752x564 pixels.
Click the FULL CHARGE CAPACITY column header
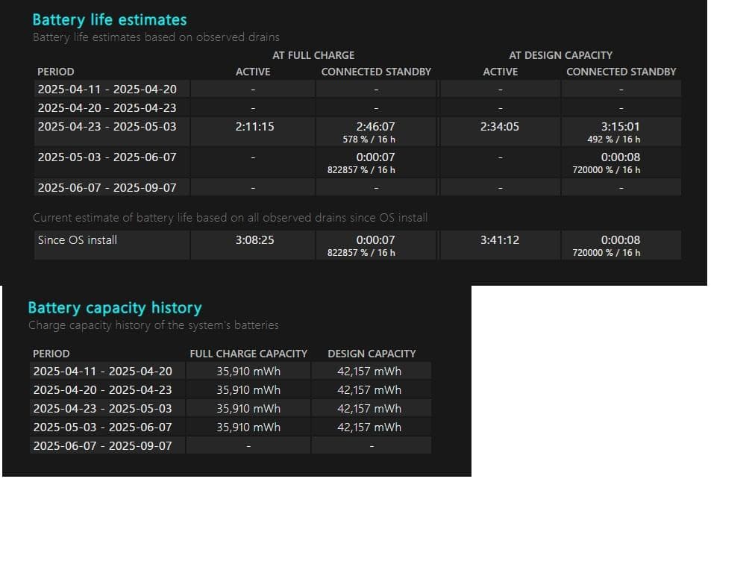[248, 354]
